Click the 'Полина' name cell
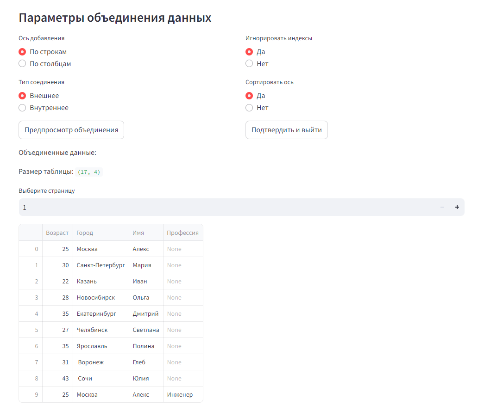This screenshot has width=478, height=411. (x=146, y=346)
